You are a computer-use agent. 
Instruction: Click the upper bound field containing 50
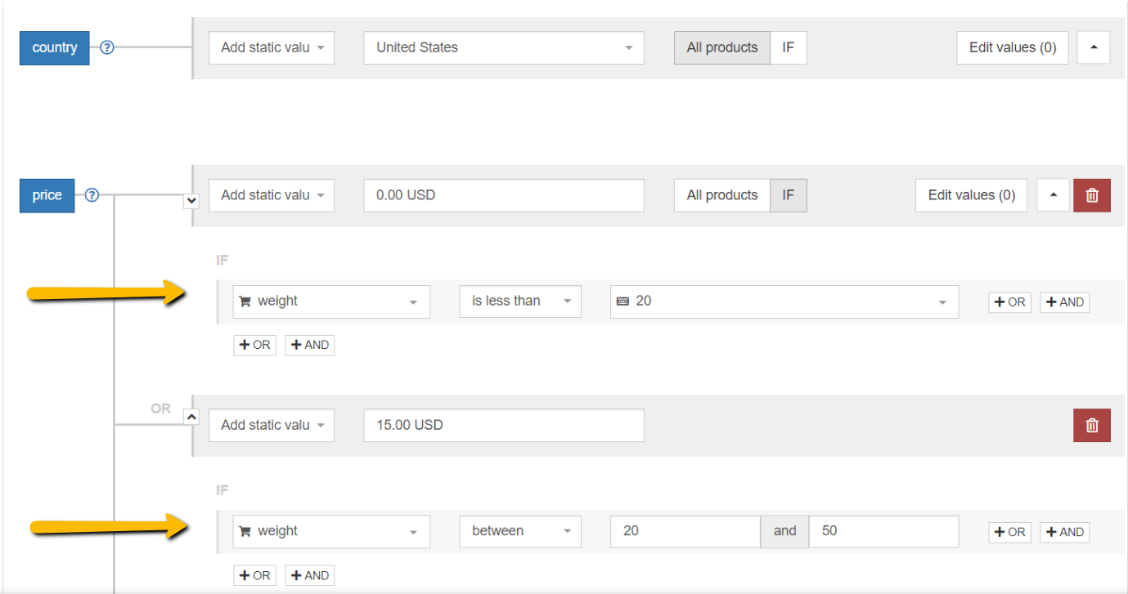tap(883, 531)
